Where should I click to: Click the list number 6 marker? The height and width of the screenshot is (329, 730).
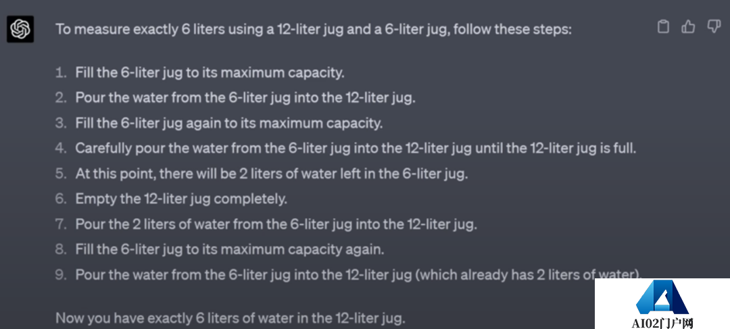tap(62, 199)
